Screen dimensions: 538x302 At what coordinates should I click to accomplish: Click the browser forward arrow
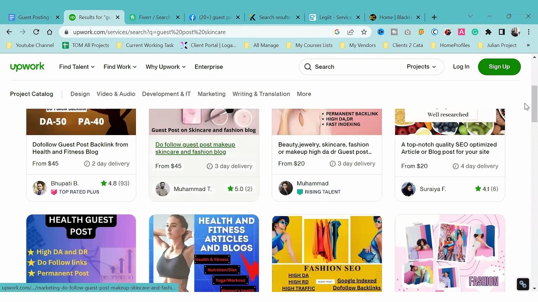(x=23, y=32)
